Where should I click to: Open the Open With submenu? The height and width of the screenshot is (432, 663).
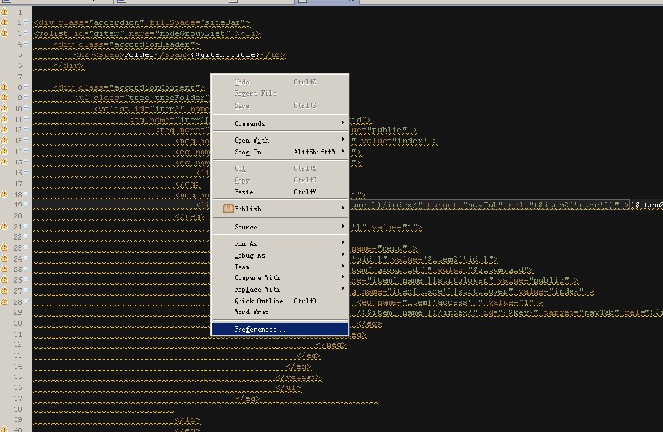pos(280,140)
